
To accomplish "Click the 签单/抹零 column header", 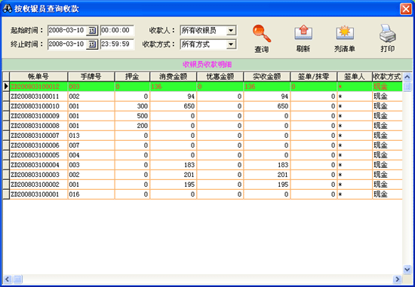I will (314, 77).
